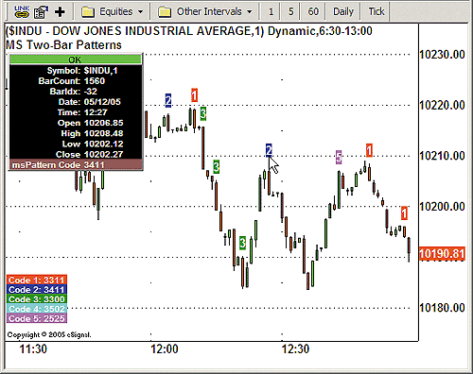Click the Equities folder icon

click(x=88, y=12)
